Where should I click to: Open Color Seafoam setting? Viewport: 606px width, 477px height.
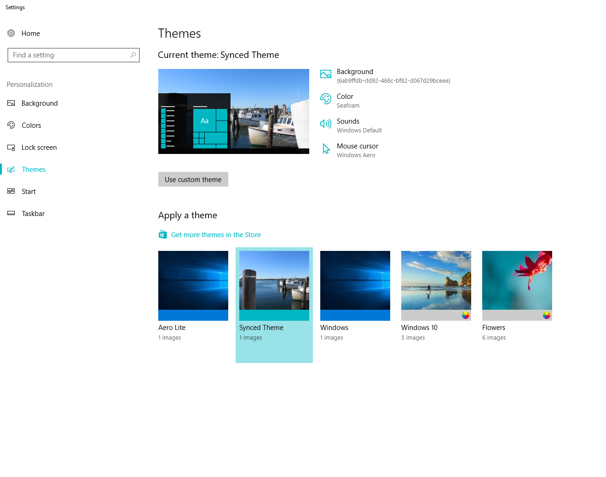click(341, 101)
